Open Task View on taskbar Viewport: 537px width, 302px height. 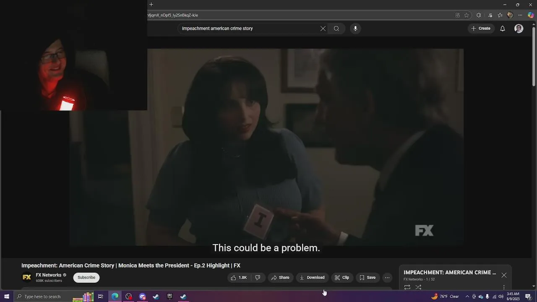101,297
